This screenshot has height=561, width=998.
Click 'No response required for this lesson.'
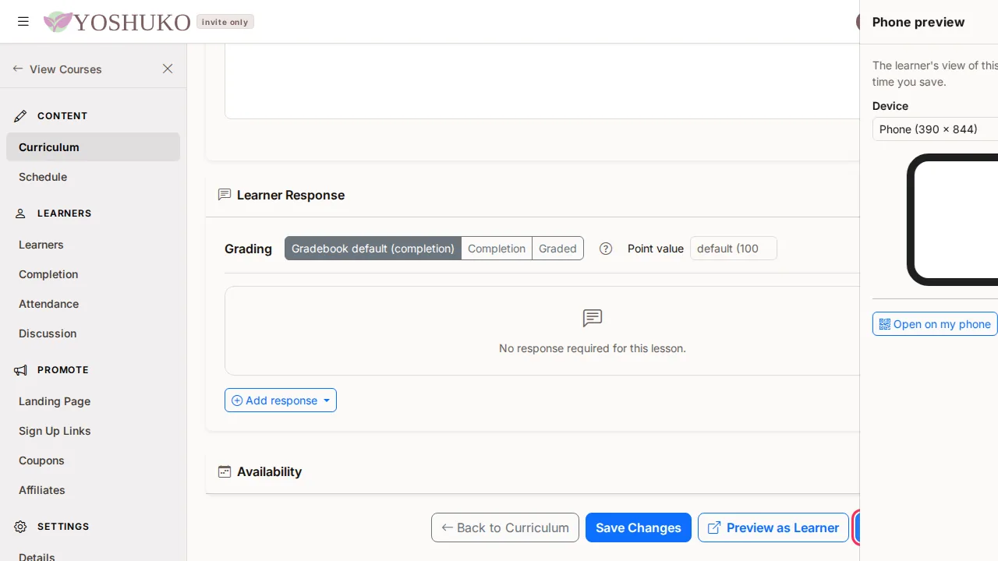click(x=593, y=348)
